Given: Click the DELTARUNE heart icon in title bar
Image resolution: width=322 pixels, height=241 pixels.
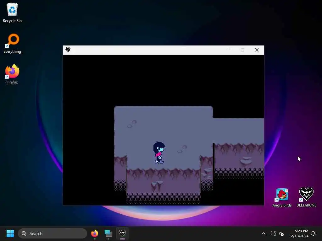Looking at the screenshot, I should click(x=68, y=50).
